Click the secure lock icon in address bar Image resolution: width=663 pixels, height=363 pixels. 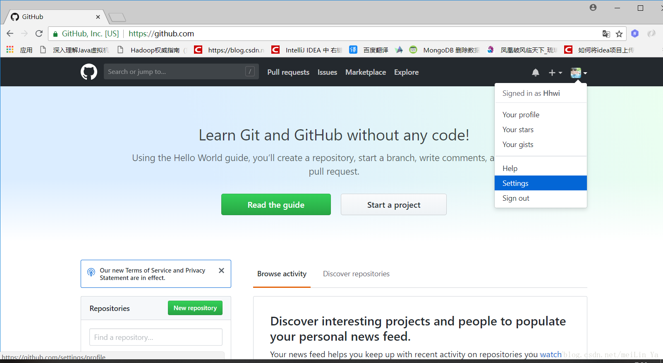click(x=55, y=34)
